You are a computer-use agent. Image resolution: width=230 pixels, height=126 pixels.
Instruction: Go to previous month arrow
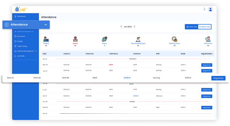coord(121,26)
